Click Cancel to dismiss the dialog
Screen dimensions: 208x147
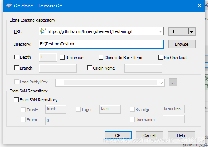(x=150, y=135)
